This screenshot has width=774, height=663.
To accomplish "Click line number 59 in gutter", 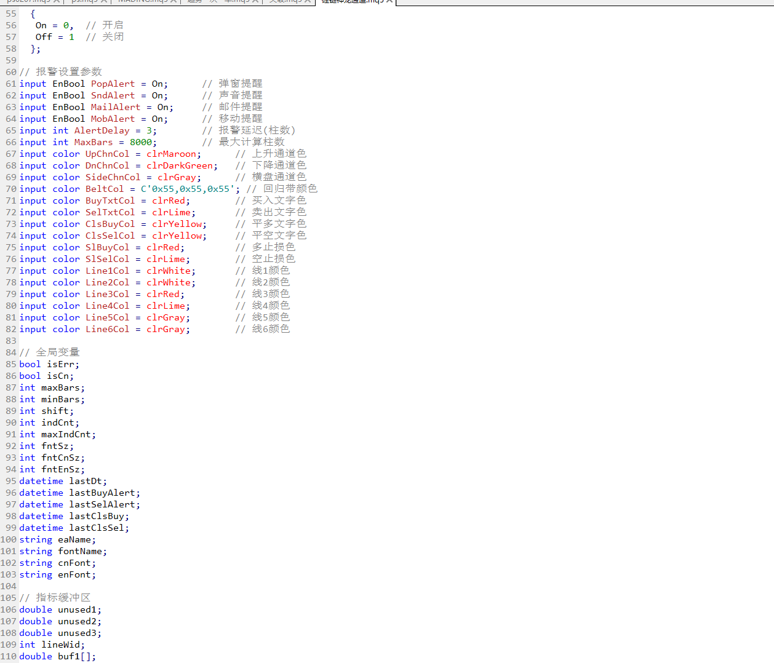I will [x=11, y=60].
